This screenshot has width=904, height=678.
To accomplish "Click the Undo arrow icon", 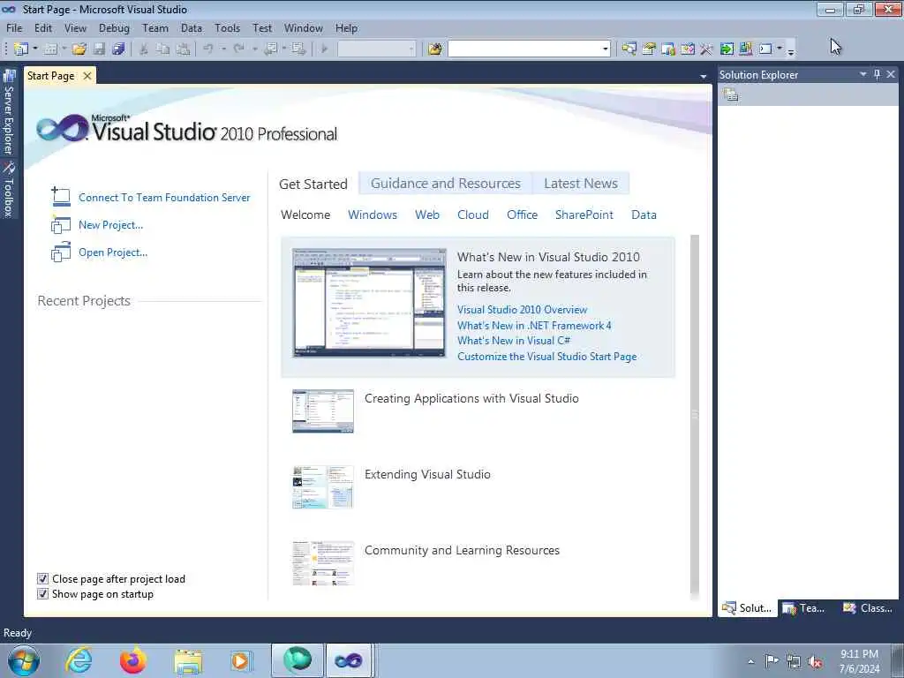I will [208, 49].
